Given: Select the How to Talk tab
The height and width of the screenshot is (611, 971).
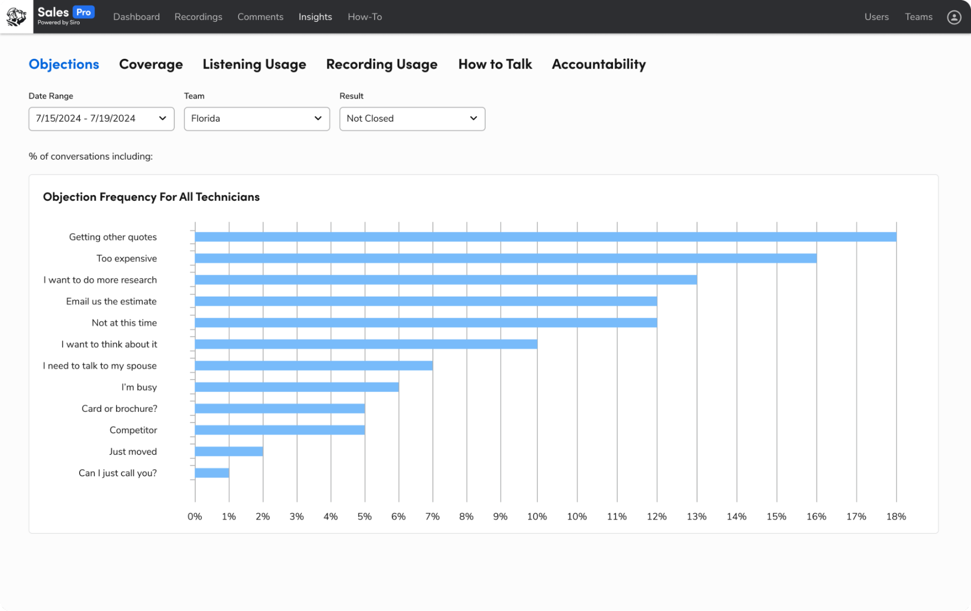Looking at the screenshot, I should click(x=495, y=64).
